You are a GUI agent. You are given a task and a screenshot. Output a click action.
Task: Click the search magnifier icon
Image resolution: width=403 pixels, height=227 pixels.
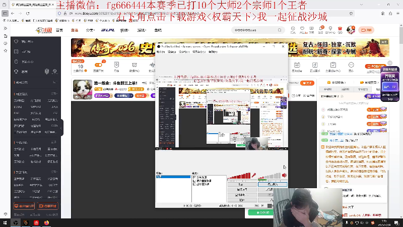[x=280, y=30]
